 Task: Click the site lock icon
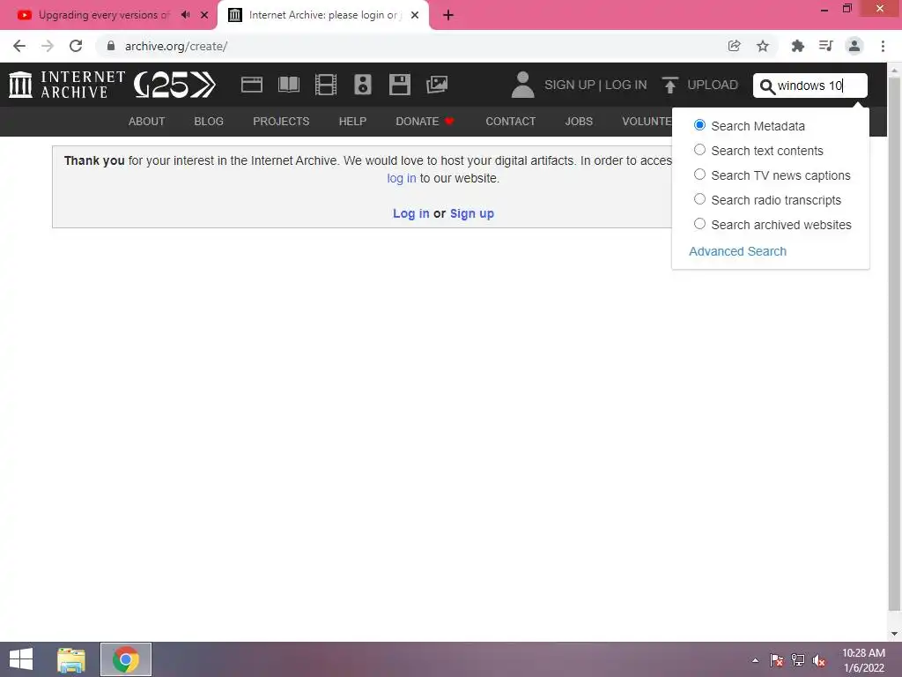click(x=111, y=46)
